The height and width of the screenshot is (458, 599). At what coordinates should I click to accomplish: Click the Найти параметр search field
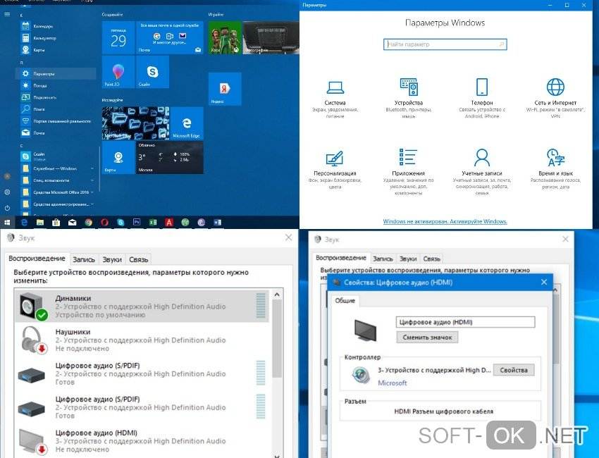click(x=445, y=44)
